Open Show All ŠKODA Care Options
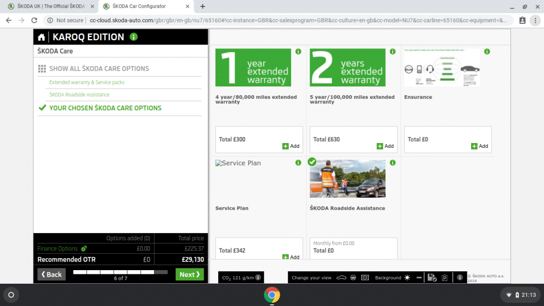 click(x=99, y=68)
